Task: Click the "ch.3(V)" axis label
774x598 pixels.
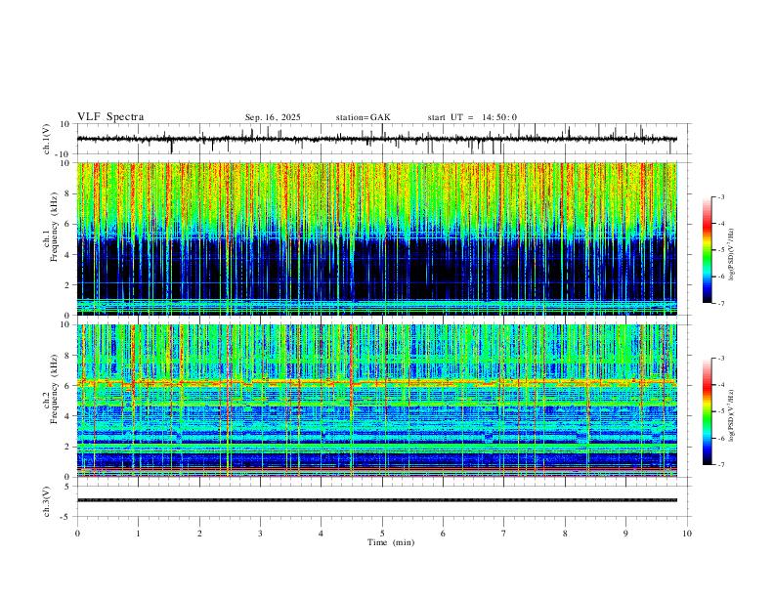Action: [47, 501]
